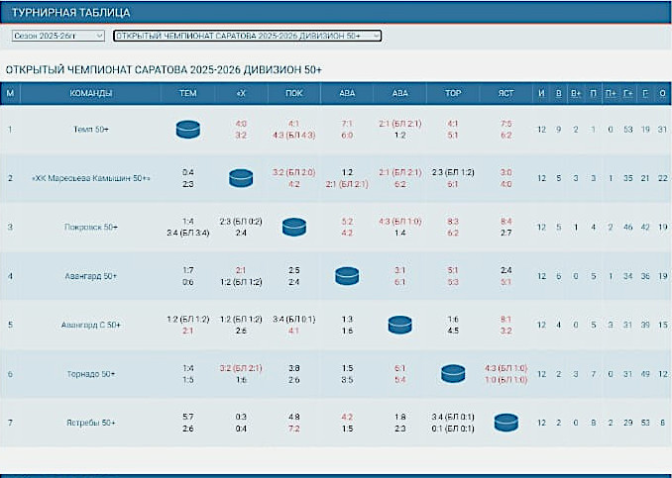Click the puck icon in Торнадо 50+ row

point(453,373)
